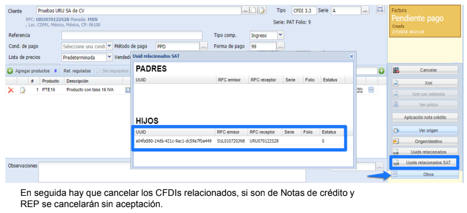Click UUID header under HIJOS
This screenshot has height=213, width=467.
pos(174,132)
